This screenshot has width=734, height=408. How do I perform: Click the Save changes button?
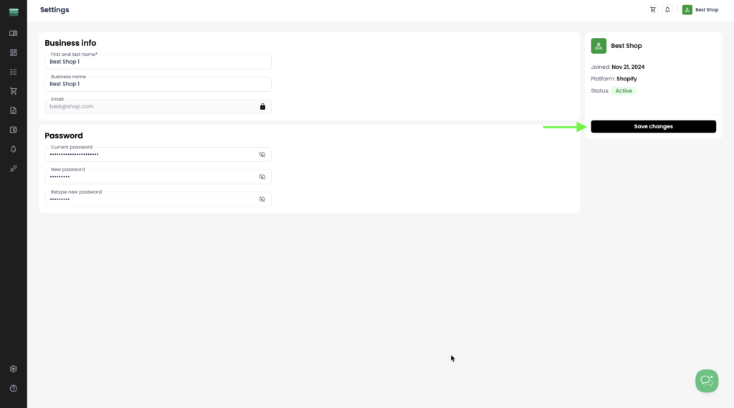tap(653, 126)
